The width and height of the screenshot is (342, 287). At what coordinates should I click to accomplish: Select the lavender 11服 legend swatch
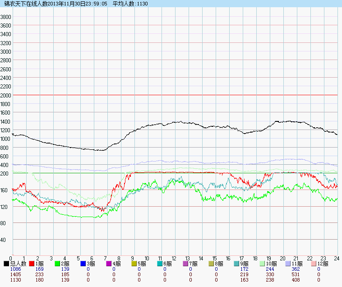288,264
